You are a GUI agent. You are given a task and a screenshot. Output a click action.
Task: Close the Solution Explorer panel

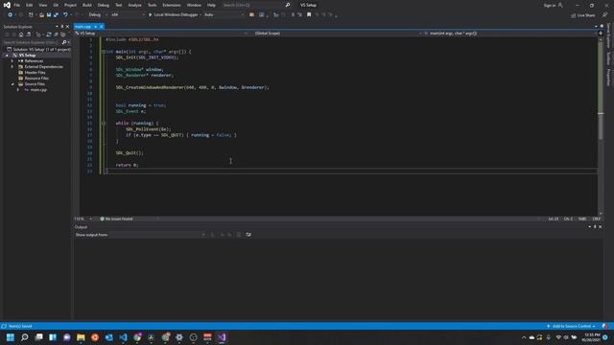(67, 27)
